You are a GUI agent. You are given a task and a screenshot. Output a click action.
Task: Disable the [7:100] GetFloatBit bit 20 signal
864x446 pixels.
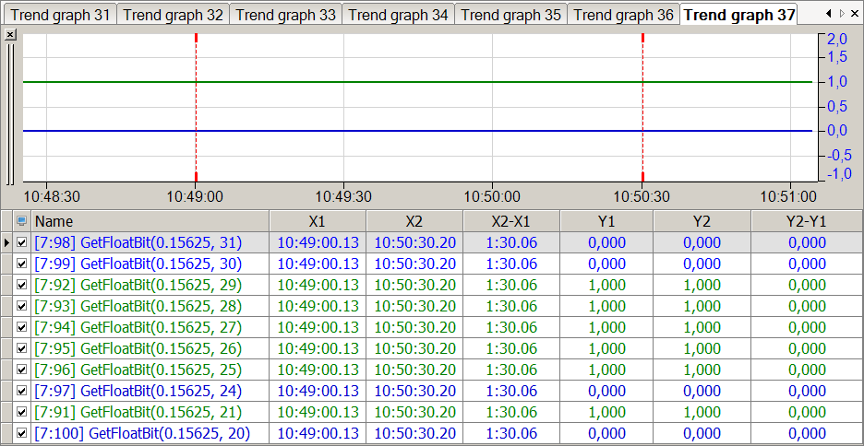click(22, 433)
